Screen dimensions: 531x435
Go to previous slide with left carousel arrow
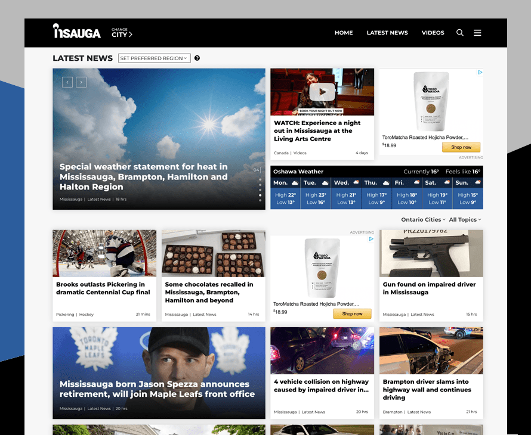click(67, 82)
